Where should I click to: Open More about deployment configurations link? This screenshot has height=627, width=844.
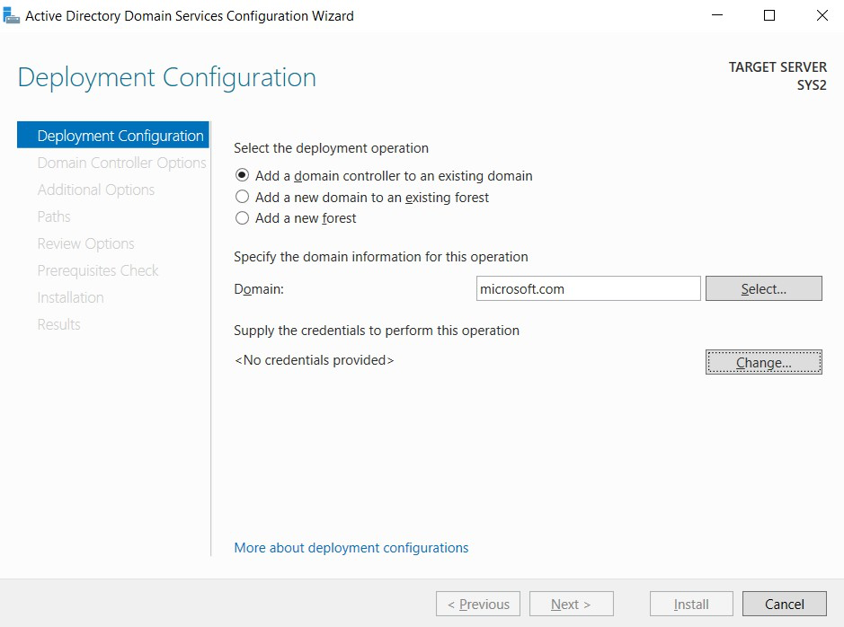[x=351, y=547]
